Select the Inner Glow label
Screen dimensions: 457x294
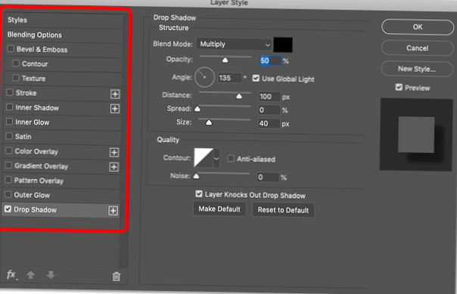coord(33,122)
